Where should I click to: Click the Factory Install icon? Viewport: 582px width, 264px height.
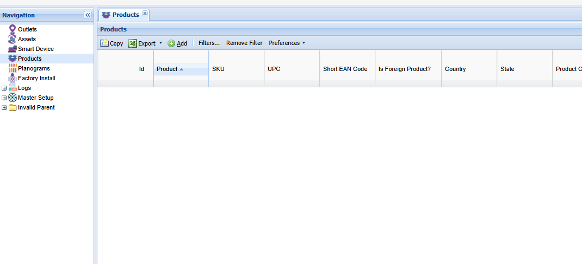[x=13, y=78]
